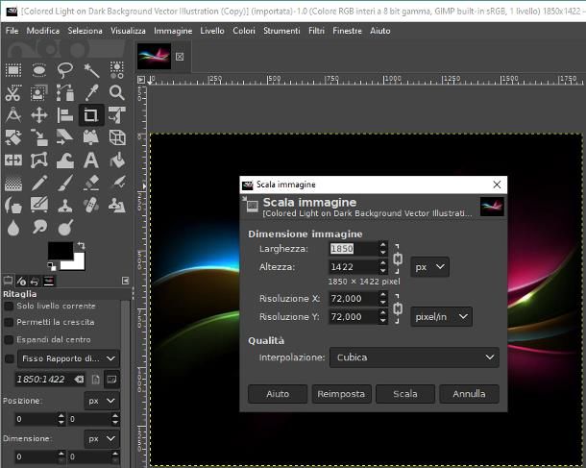Screen dimensions: 586x468
Task: Open the Filtri menu
Action: point(316,31)
